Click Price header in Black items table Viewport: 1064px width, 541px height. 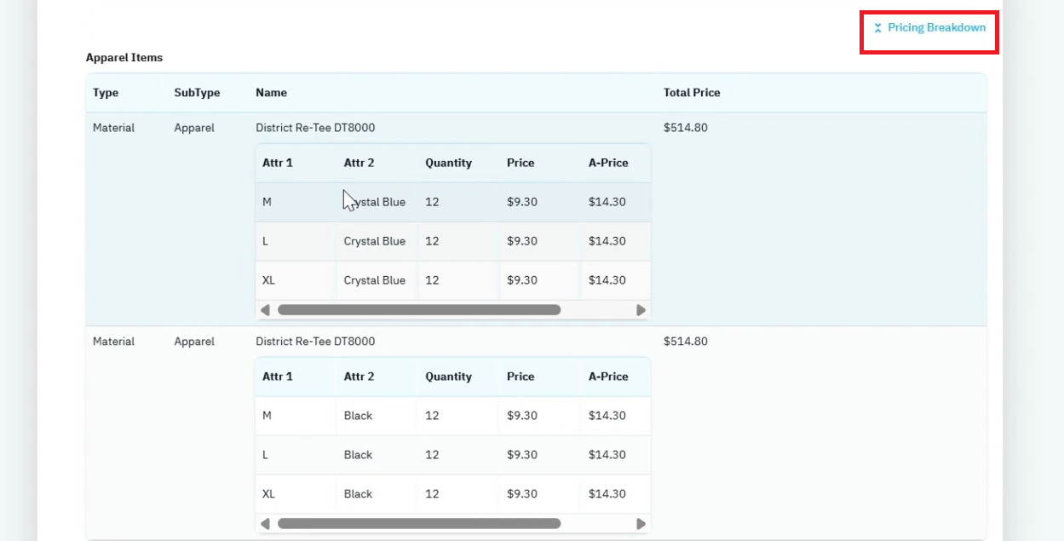520,377
